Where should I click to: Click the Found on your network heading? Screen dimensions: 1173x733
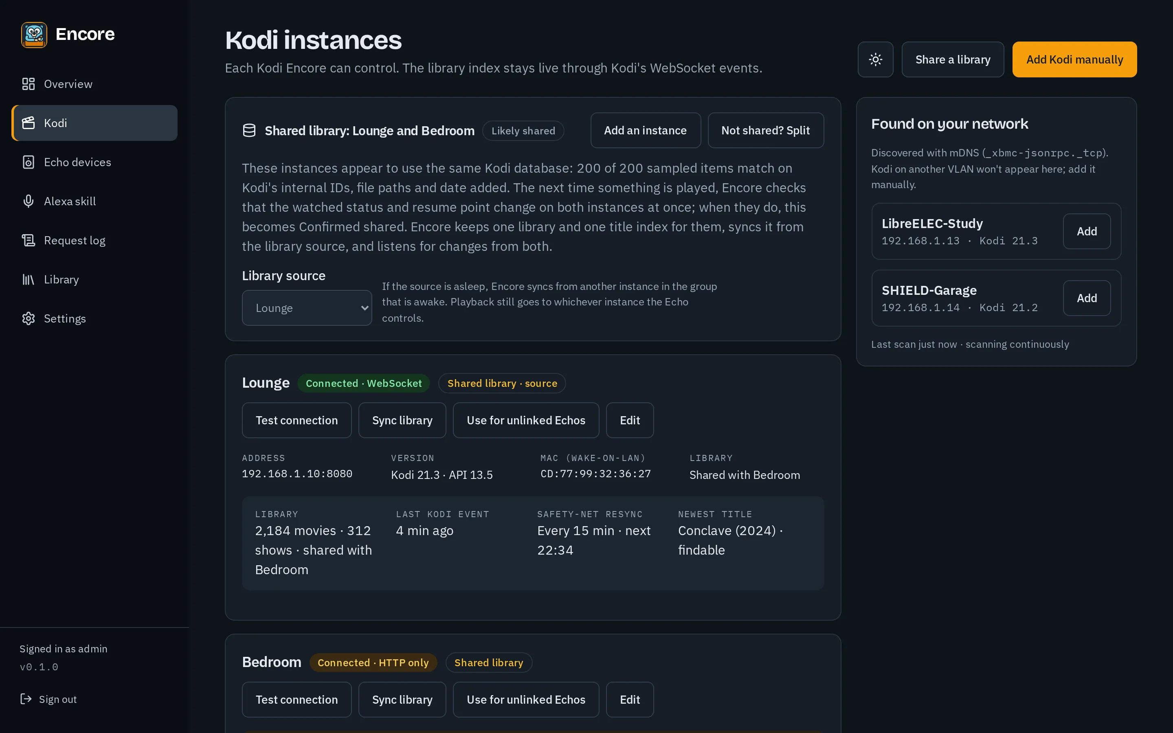point(949,124)
